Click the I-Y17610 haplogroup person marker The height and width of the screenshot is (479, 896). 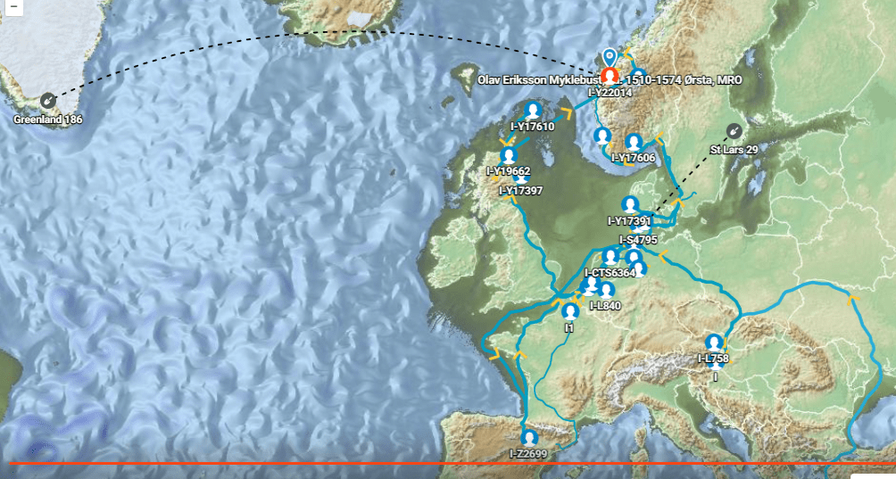pos(533,111)
